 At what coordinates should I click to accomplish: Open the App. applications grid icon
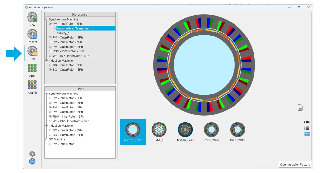click(32, 68)
